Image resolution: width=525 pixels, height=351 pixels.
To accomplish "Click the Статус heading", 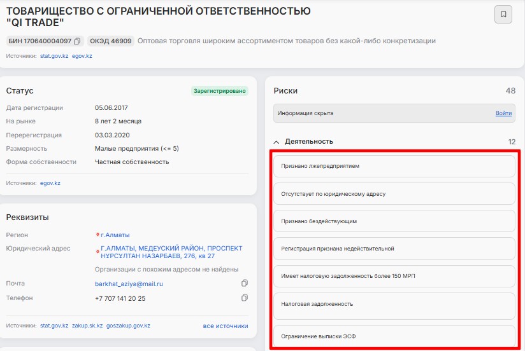I will click(x=20, y=91).
